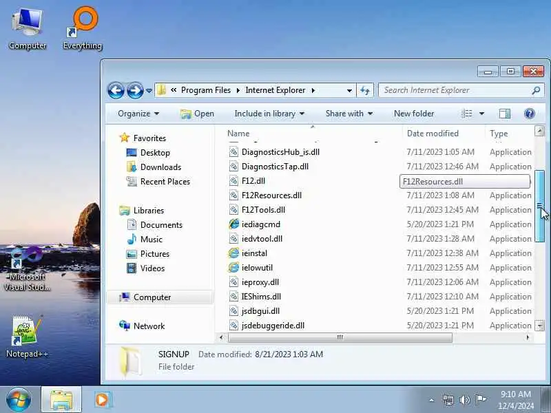Open the address bar history dropdown
The height and width of the screenshot is (413, 551).
pos(349,91)
